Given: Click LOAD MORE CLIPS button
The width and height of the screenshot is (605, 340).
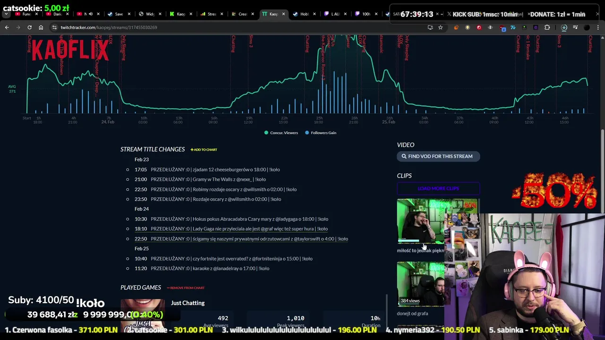Looking at the screenshot, I should pyautogui.click(x=438, y=188).
